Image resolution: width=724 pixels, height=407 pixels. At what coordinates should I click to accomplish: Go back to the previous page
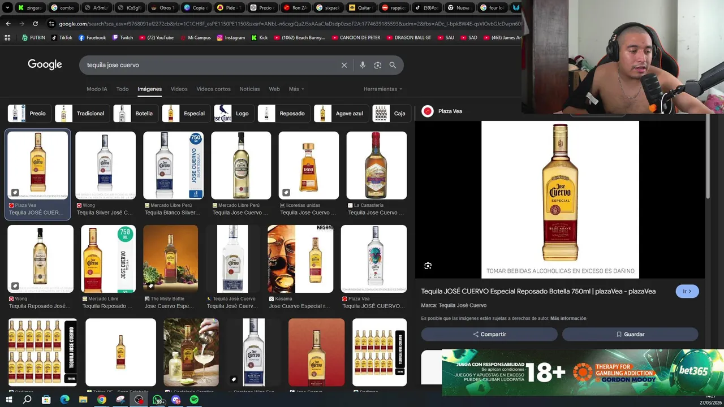[x=8, y=24]
